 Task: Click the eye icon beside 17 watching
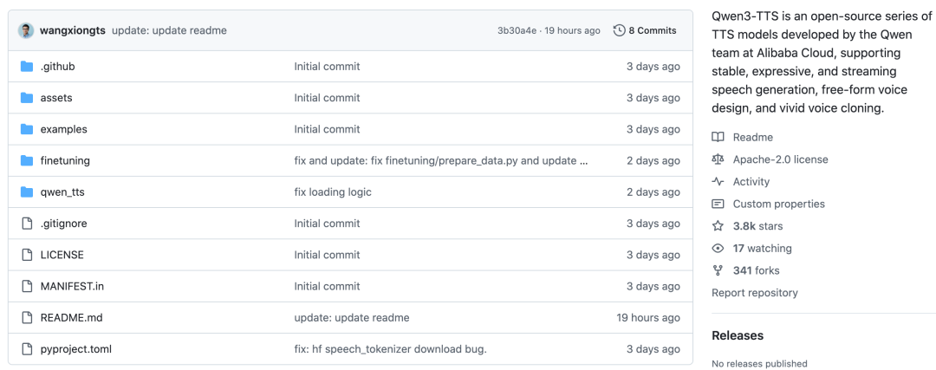[718, 249]
